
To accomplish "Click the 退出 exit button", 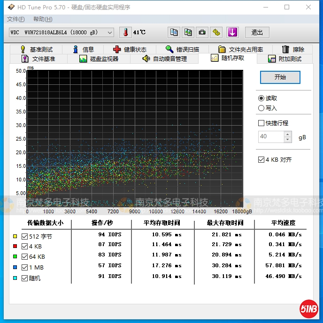I will point(257,32).
